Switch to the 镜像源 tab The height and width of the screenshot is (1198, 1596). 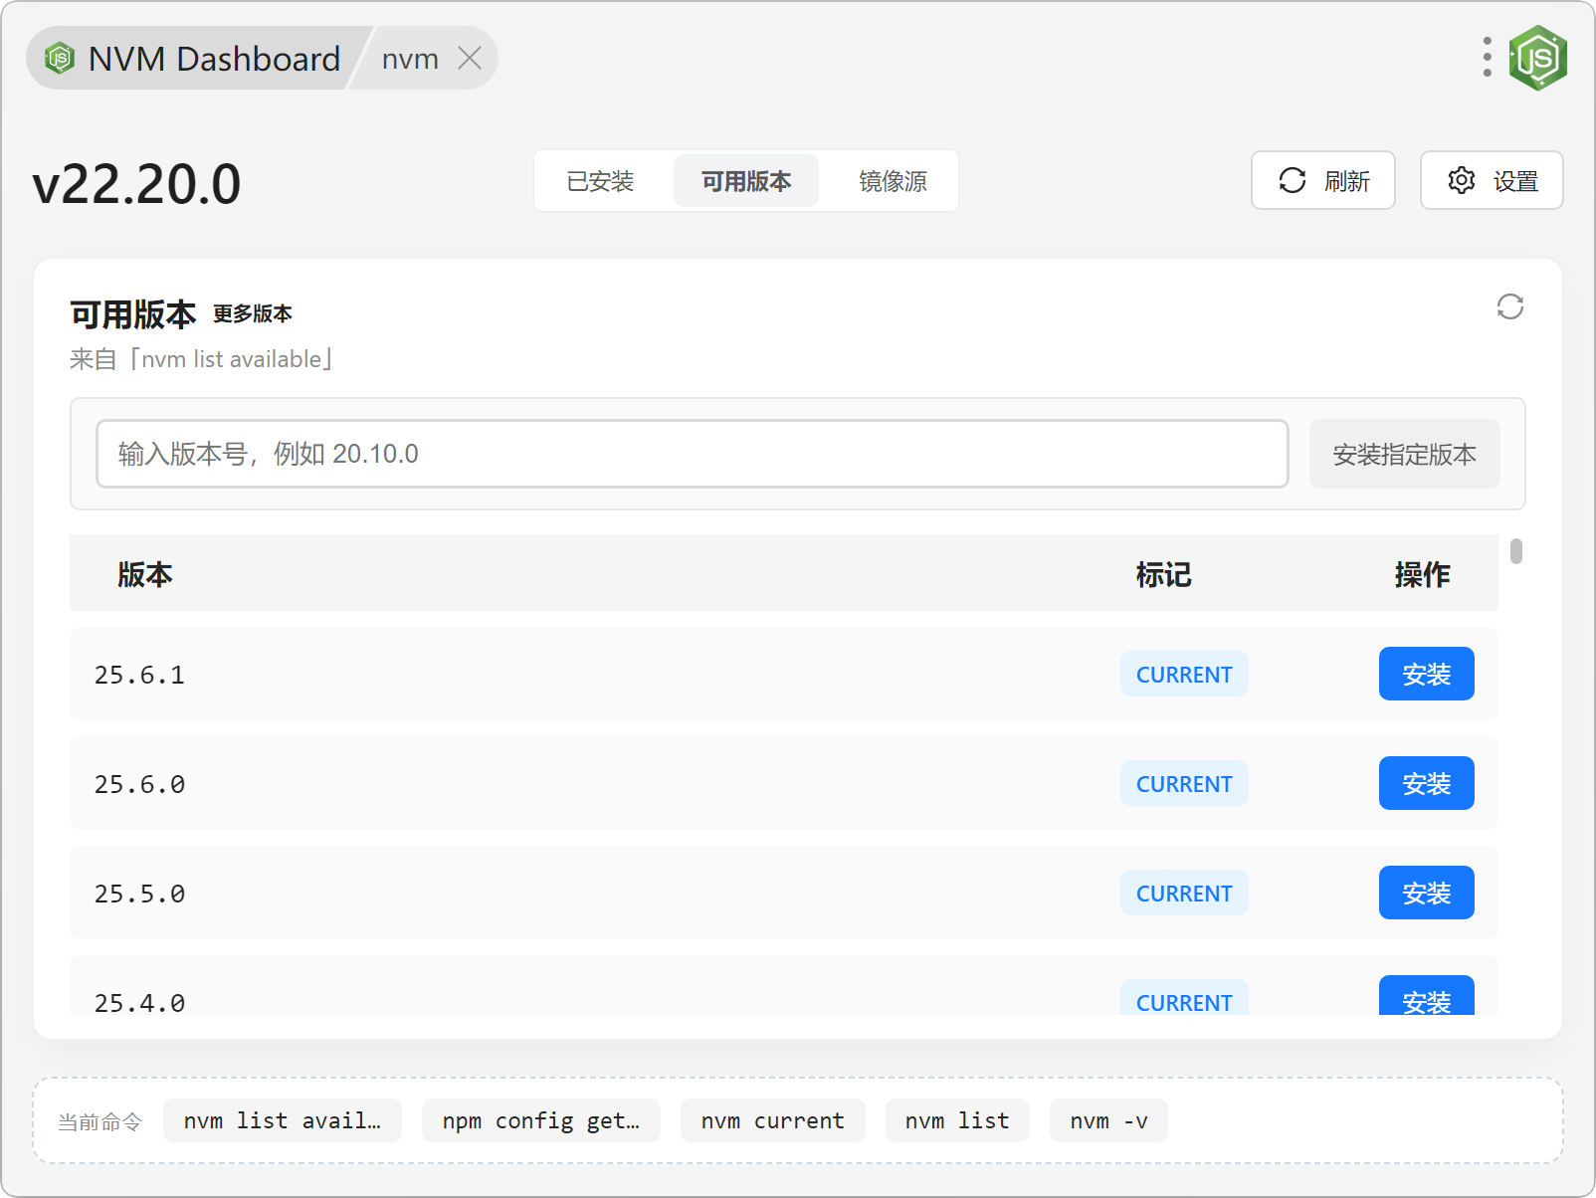[x=893, y=181]
